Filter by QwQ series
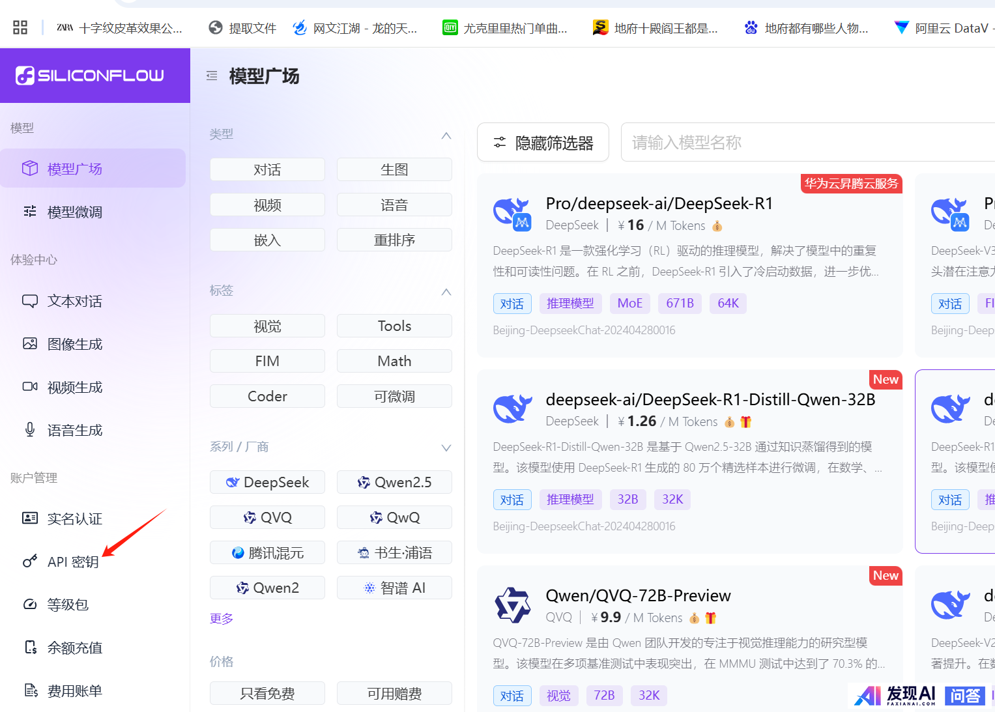The image size is (995, 712). 394,517
